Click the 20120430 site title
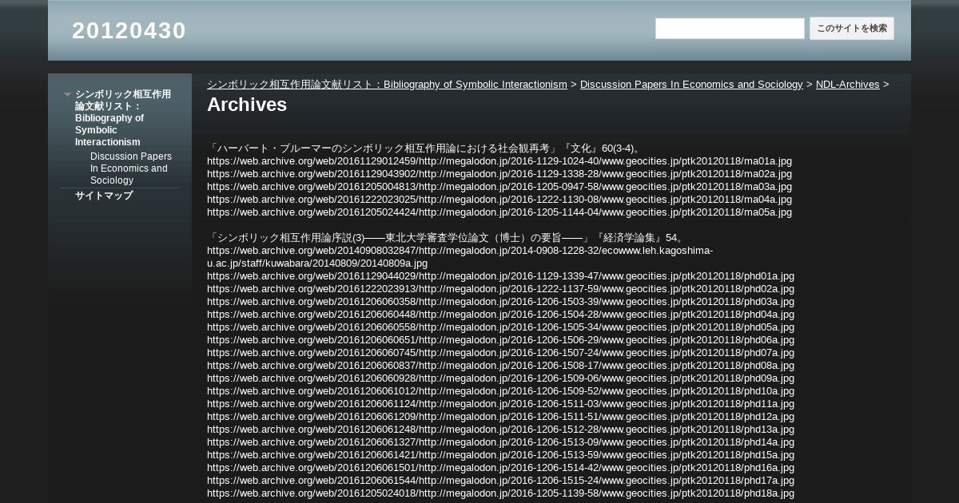Viewport: 959px width, 503px height. tap(129, 30)
